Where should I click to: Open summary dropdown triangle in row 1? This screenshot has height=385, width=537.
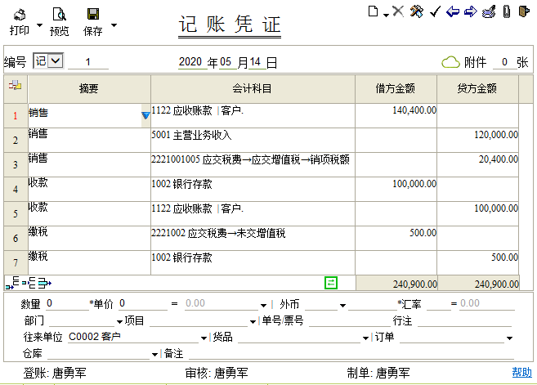145,115
